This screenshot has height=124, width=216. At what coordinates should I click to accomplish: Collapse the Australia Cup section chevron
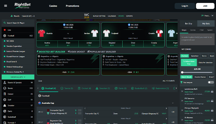pyautogui.click(x=173, y=103)
